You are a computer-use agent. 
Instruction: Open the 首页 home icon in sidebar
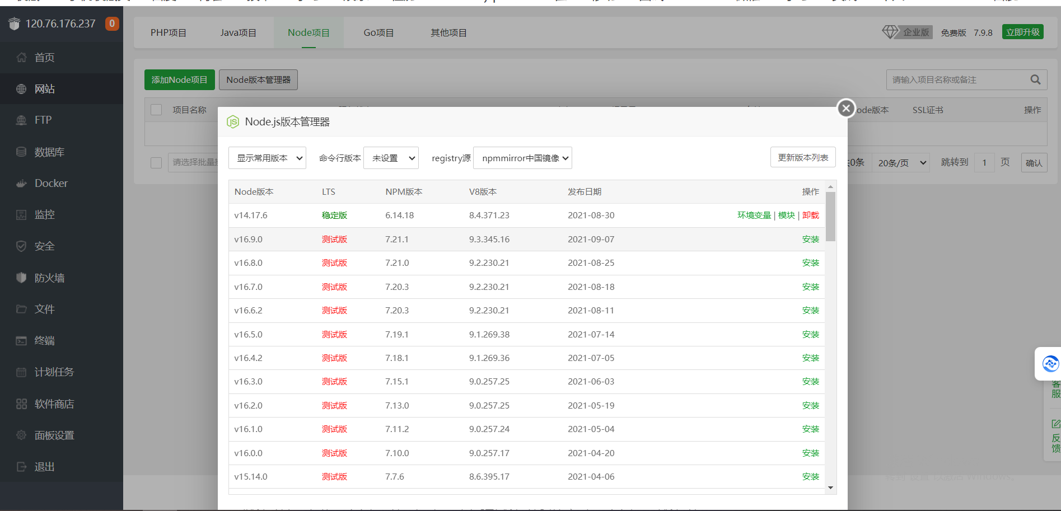pyautogui.click(x=21, y=58)
